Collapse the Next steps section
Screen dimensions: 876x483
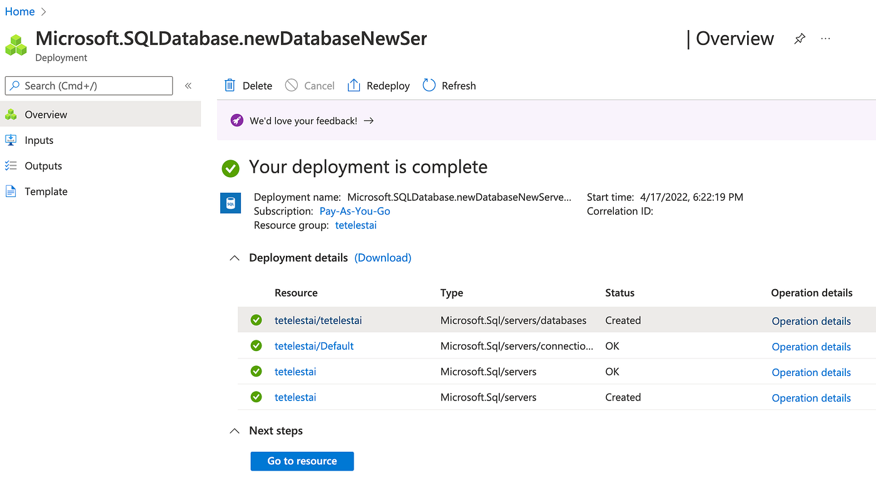(x=234, y=430)
